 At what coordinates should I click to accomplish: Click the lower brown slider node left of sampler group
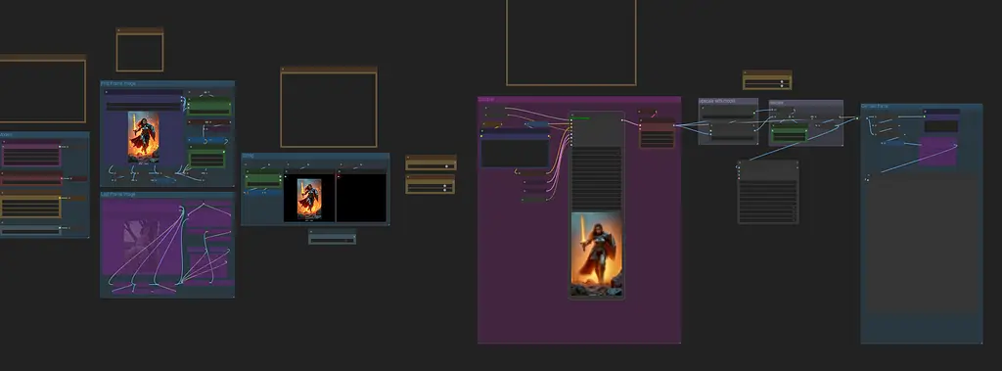[x=431, y=184]
